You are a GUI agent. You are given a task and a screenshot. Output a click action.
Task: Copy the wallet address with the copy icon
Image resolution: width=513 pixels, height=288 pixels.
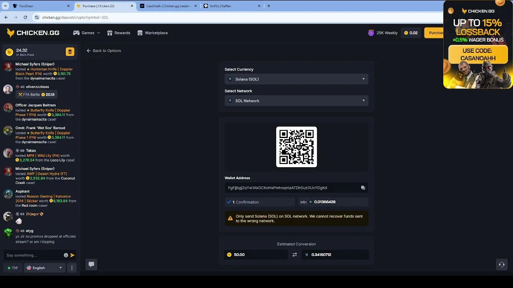[x=363, y=188]
